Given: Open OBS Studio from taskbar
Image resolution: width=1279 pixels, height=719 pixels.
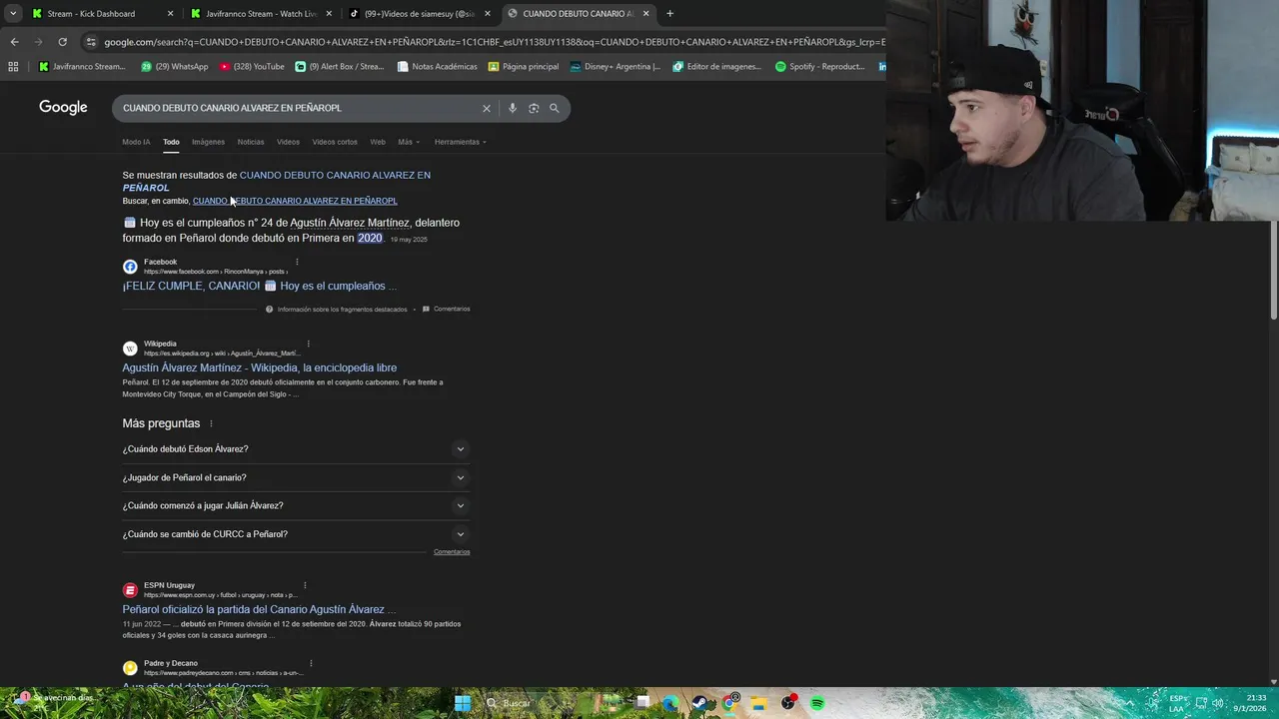Looking at the screenshot, I should tap(789, 703).
